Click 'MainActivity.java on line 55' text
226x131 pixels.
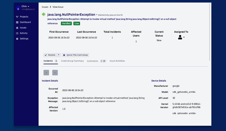(110, 15)
